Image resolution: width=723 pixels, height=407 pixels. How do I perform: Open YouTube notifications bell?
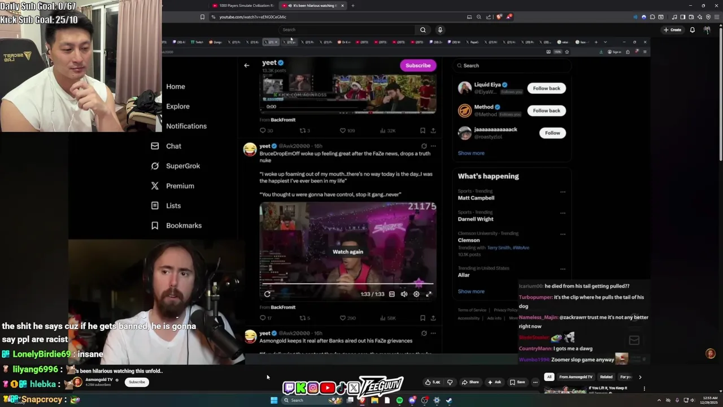[692, 29]
